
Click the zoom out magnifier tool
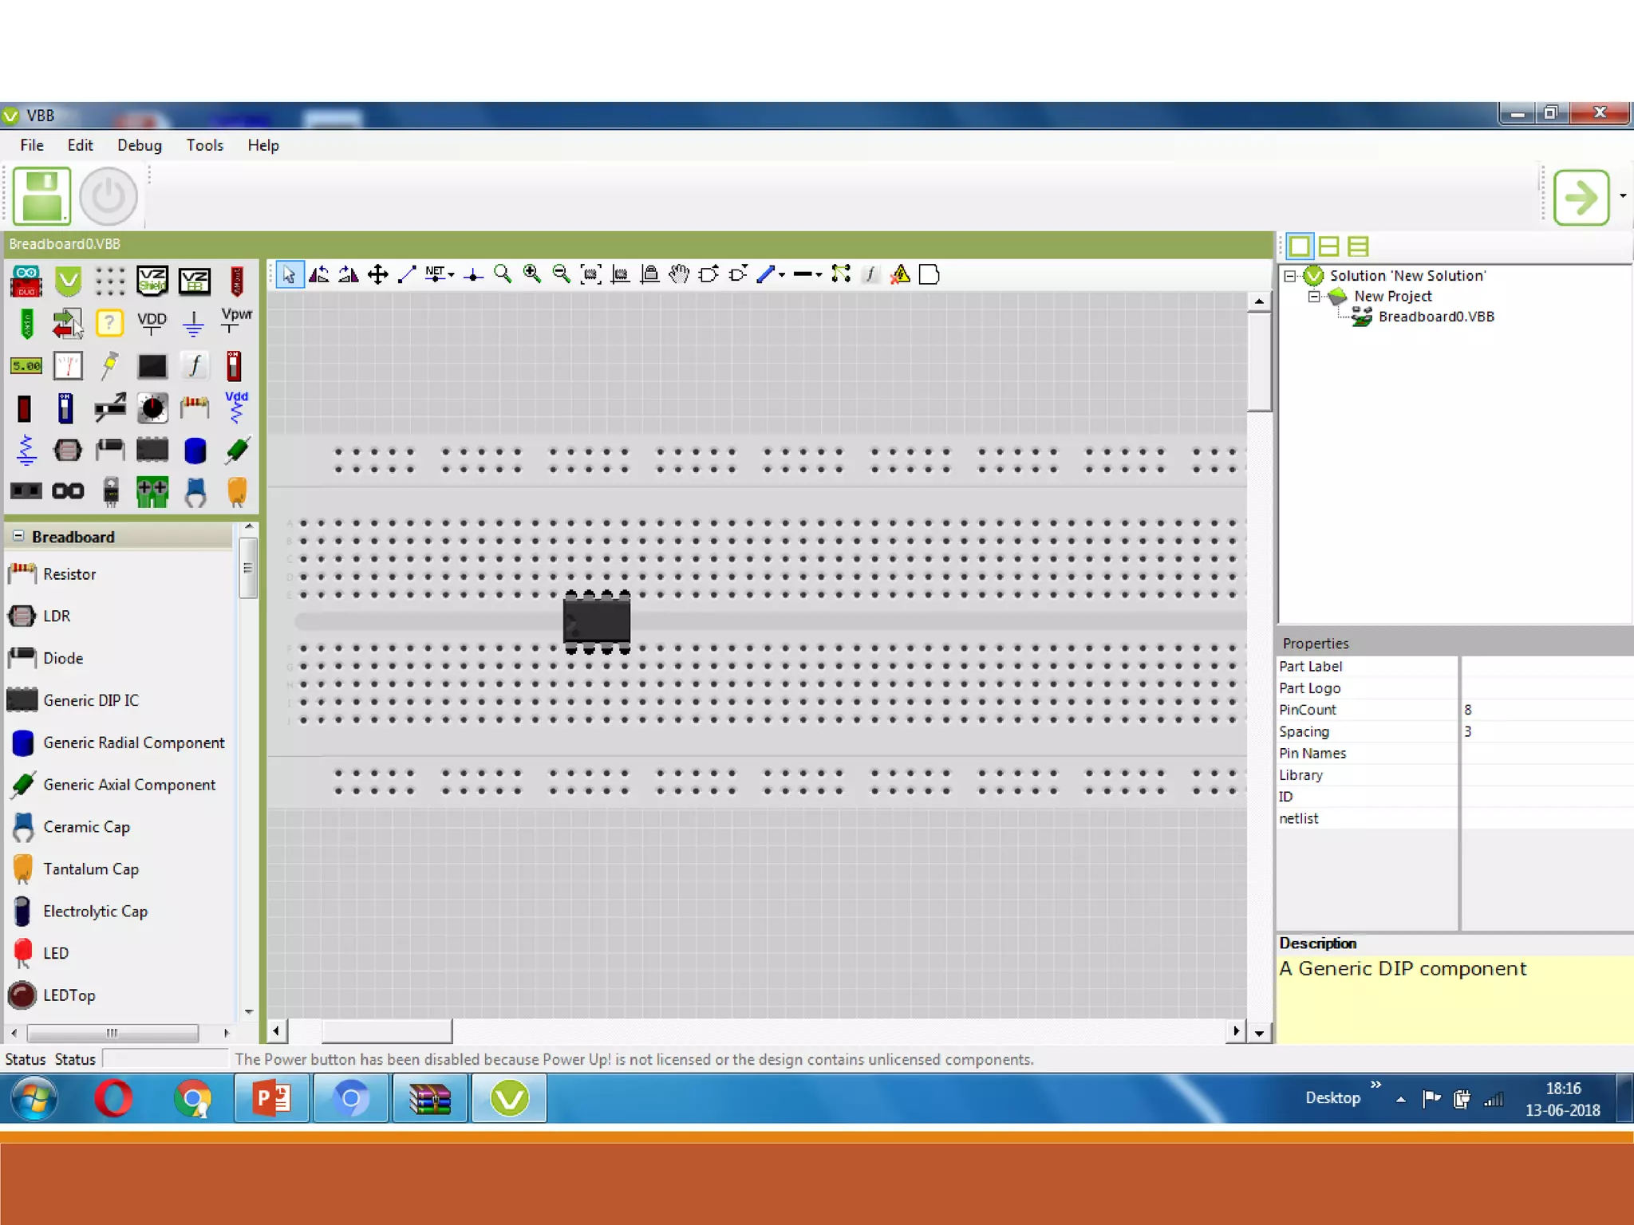[x=561, y=274]
